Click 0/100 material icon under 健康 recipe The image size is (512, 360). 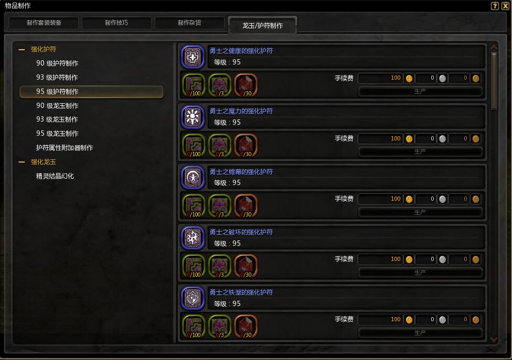tap(194, 85)
